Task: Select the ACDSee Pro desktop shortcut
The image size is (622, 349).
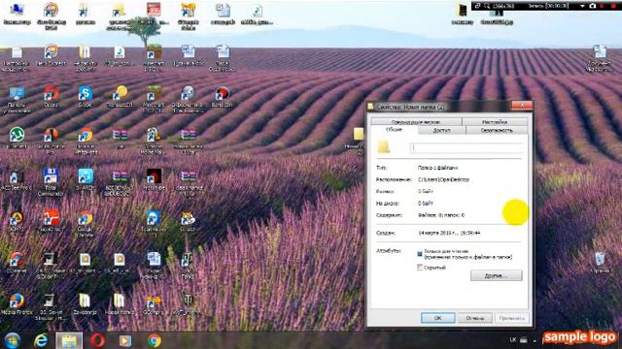Action: coord(17,180)
